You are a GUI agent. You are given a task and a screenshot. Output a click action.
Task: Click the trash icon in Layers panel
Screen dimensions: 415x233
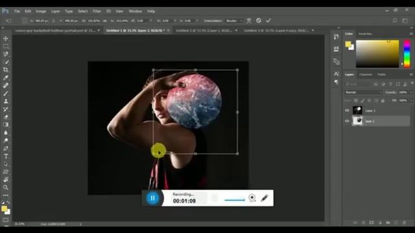(x=404, y=223)
